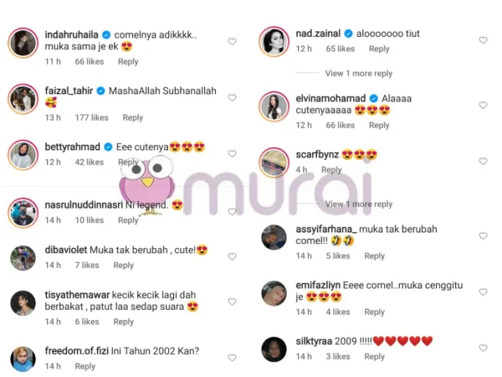Toggle like on emifazliyn's comment
Viewport: 502px width, 377px height.
pos(483,292)
